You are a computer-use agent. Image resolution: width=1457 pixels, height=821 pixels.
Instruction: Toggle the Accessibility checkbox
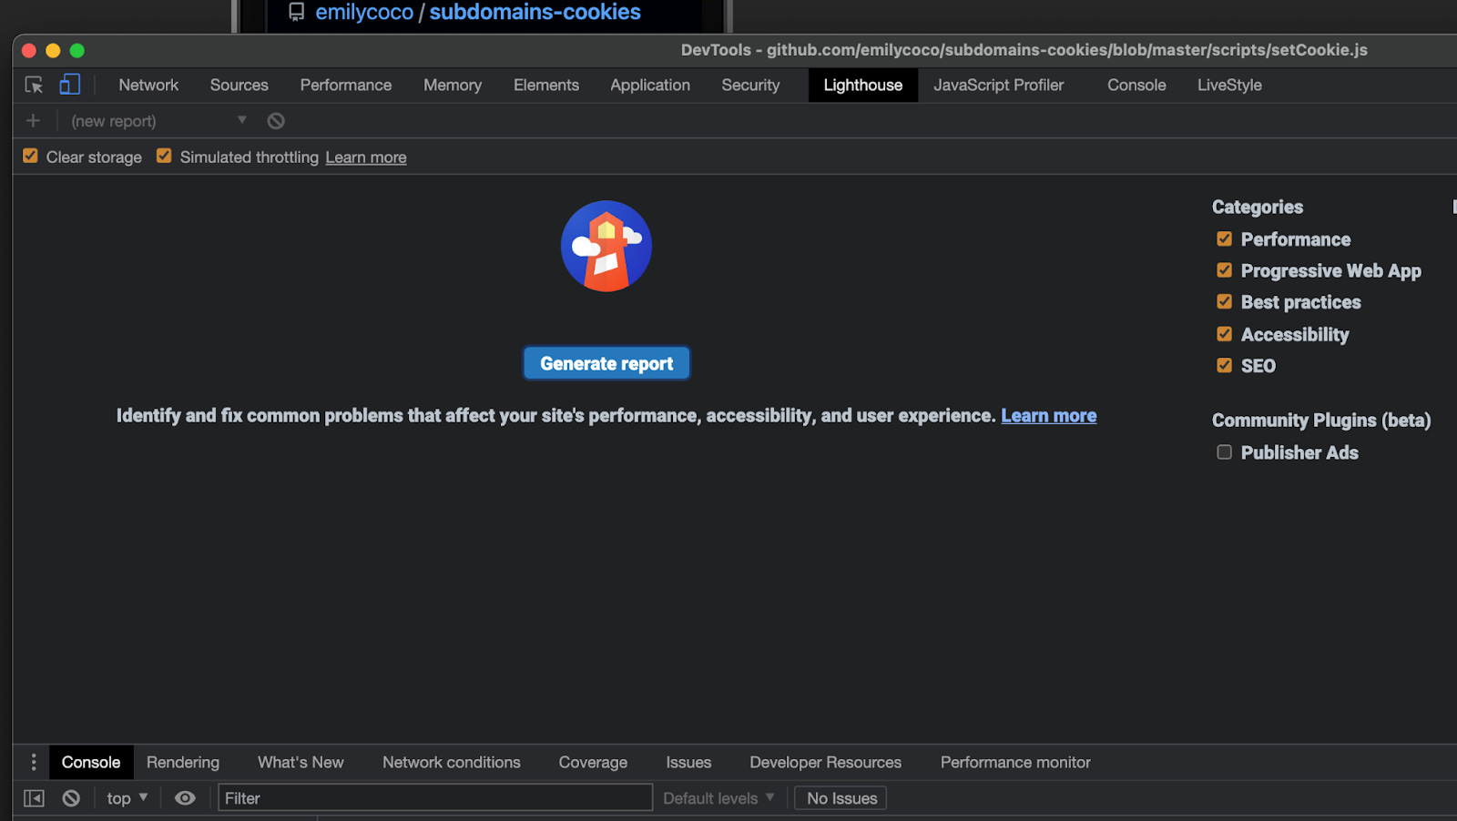(1224, 334)
